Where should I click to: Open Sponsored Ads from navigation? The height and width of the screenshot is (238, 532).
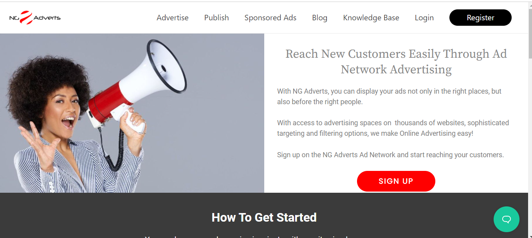[x=271, y=18]
